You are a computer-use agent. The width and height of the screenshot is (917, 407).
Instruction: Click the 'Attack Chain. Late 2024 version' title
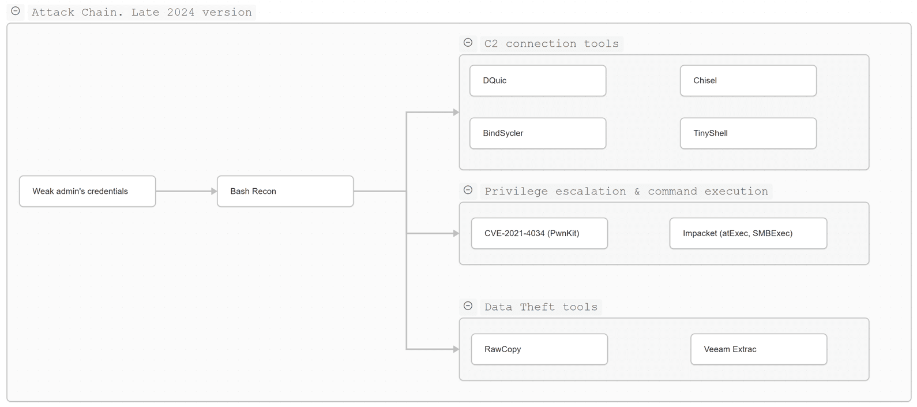tap(142, 12)
